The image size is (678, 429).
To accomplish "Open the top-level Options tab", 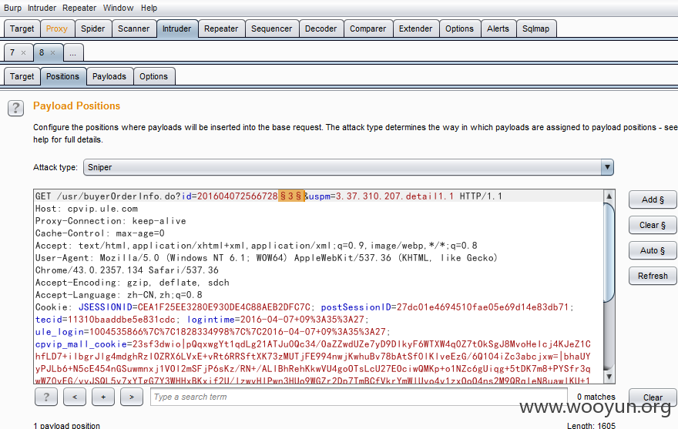I will 460,28.
